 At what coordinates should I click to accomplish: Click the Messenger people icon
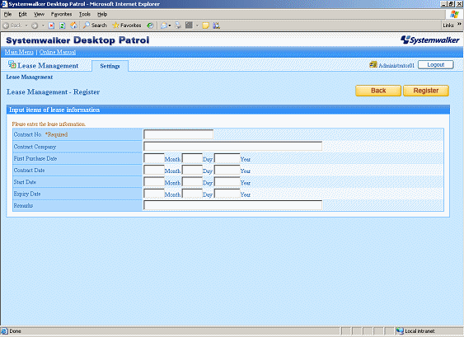[x=216, y=26]
